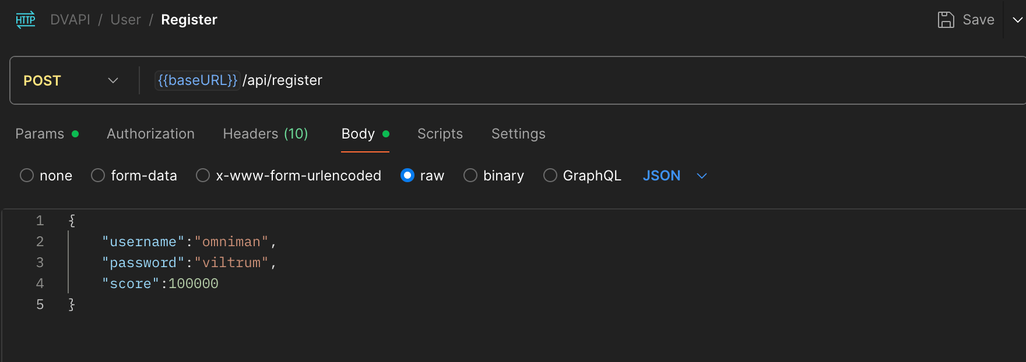This screenshot has width=1026, height=362.
Task: Switch to the Authorization tab
Action: pyautogui.click(x=150, y=134)
